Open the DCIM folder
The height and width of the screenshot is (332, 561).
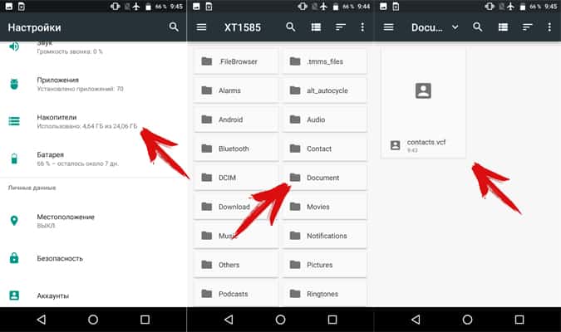[x=236, y=178]
